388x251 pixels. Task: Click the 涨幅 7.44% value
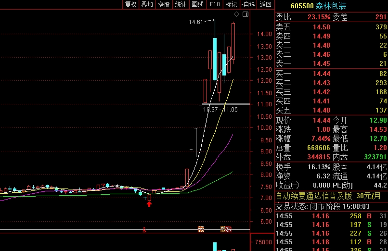tap(321, 138)
